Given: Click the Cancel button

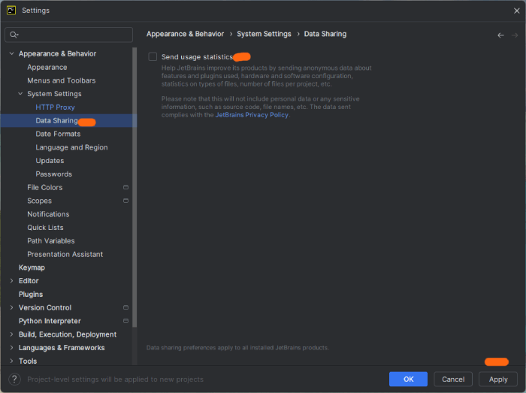Looking at the screenshot, I should point(453,379).
